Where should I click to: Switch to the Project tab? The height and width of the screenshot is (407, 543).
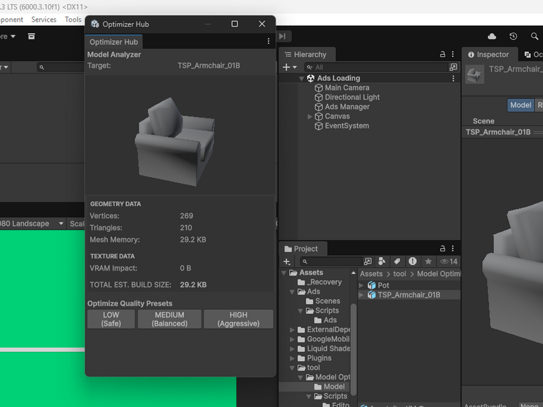pyautogui.click(x=301, y=248)
